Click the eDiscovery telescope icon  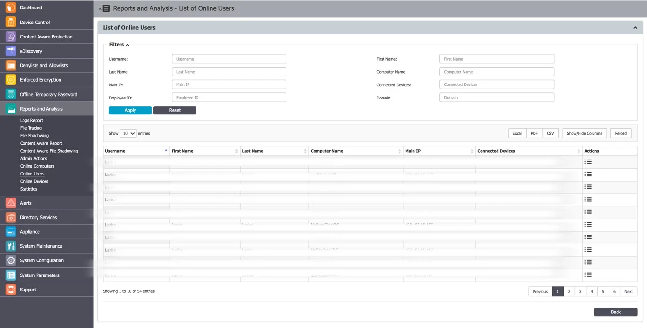coord(11,51)
